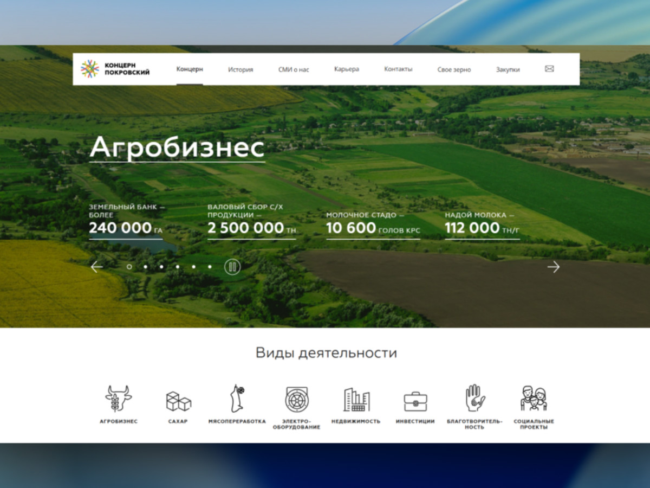Open the Концерн menu item

click(x=190, y=69)
